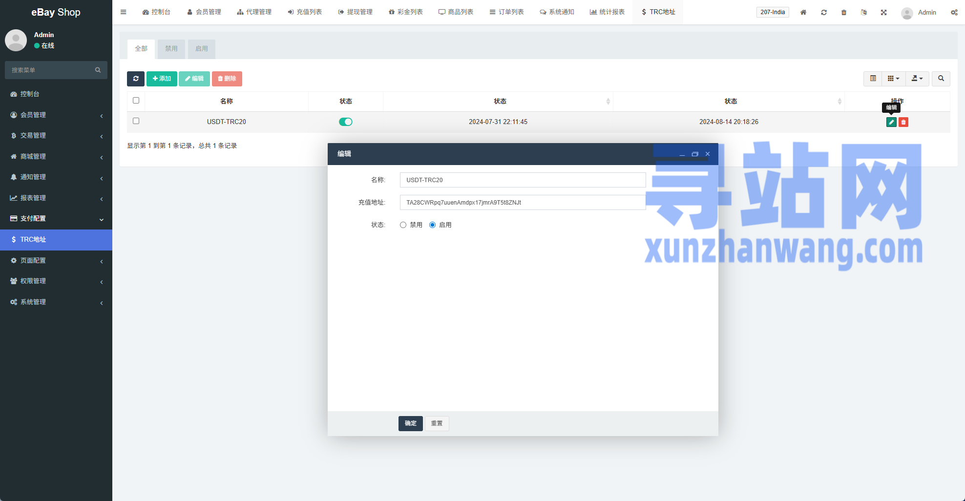Enter fullscreen using the expand icon
The width and height of the screenshot is (965, 501).
[884, 12]
